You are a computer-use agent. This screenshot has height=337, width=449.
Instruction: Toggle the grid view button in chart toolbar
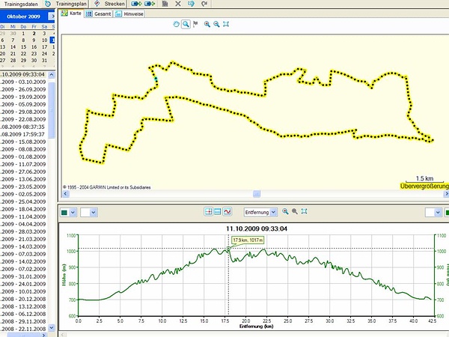click(208, 212)
